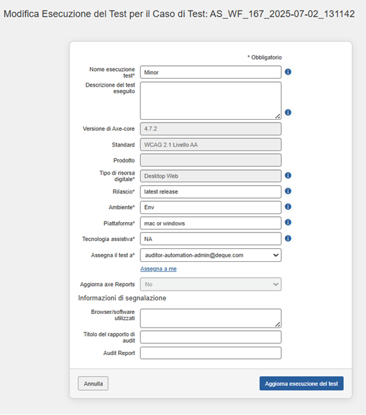Click the 'Tecnologia assistiva*' label
The height and width of the screenshot is (415, 366).
click(108, 239)
